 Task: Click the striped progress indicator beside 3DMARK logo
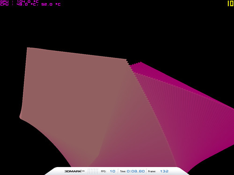point(93,171)
